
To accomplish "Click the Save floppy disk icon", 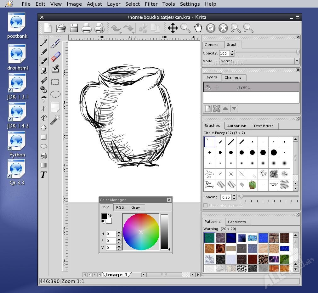I will pyautogui.click(x=74, y=28).
